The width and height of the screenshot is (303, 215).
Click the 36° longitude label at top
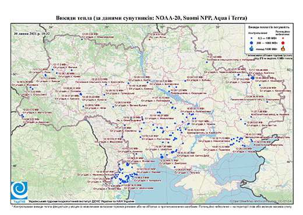pos(218,27)
